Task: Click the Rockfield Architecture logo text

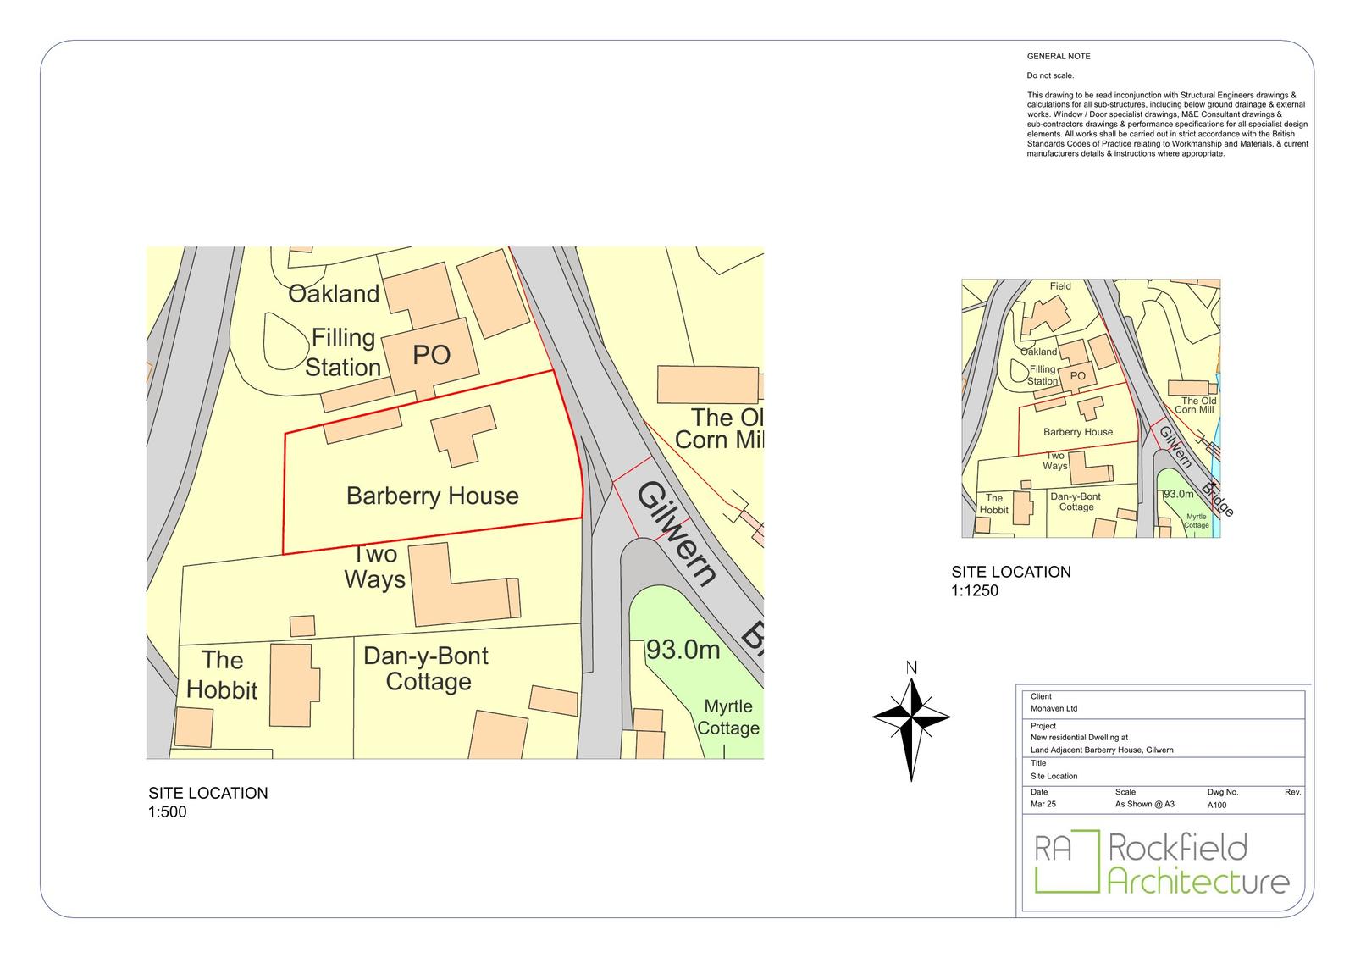Action: click(1198, 863)
